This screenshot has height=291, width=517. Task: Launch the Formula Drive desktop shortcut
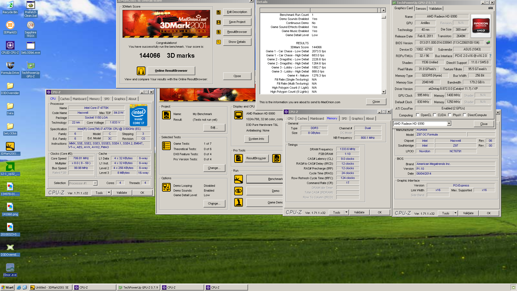(10, 68)
